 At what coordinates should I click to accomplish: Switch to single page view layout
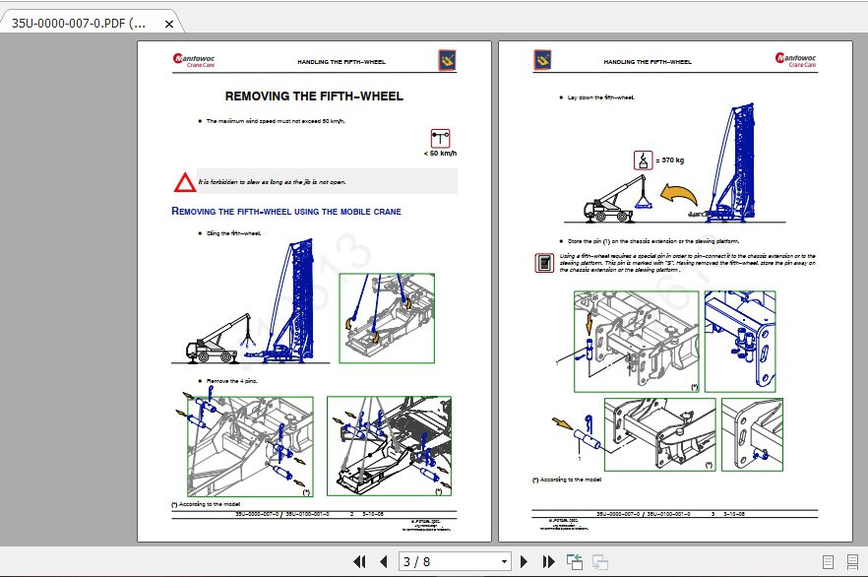click(829, 562)
